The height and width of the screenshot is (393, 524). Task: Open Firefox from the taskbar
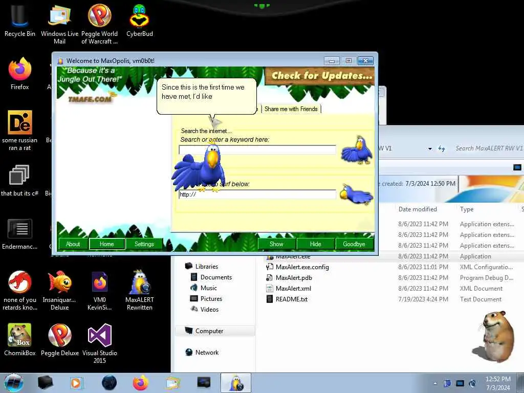[141, 383]
